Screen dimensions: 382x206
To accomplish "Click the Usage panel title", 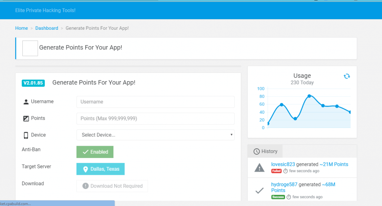I will pos(302,76).
